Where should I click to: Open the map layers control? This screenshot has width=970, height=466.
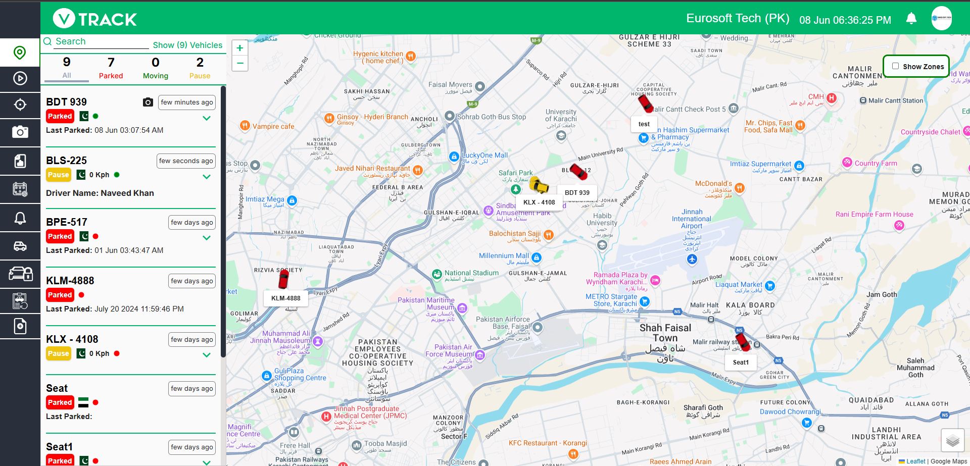[953, 441]
